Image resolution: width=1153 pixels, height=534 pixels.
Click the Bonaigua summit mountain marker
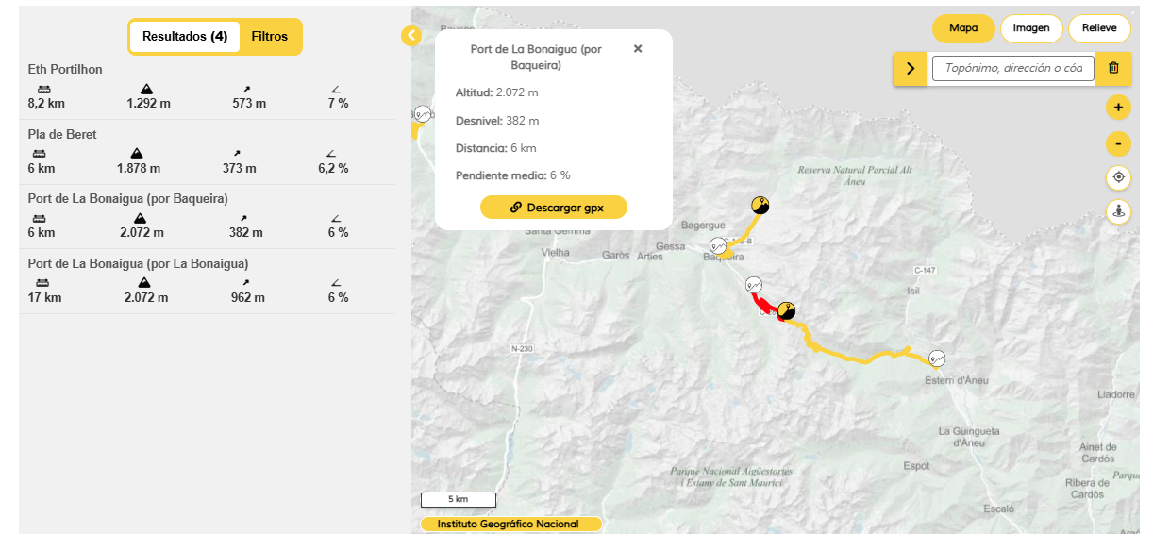tap(786, 311)
